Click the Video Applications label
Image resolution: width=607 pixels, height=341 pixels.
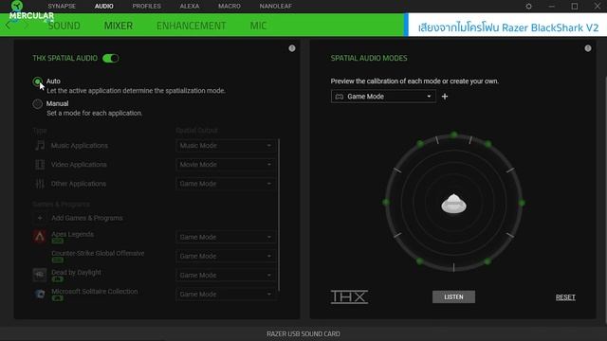click(x=79, y=164)
